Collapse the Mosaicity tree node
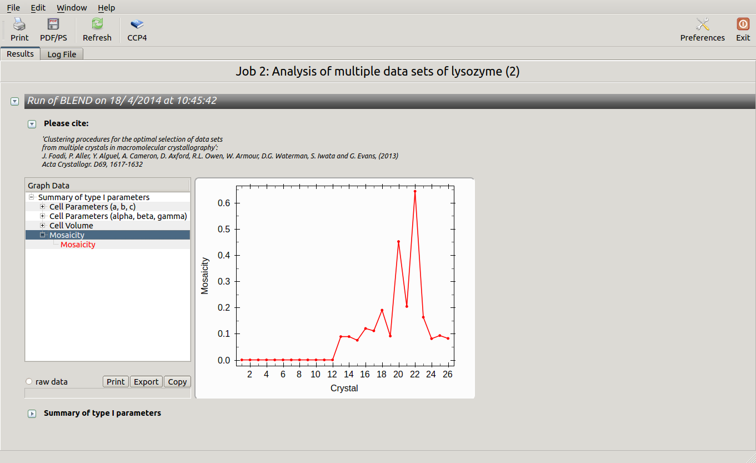This screenshot has height=463, width=756. (43, 235)
